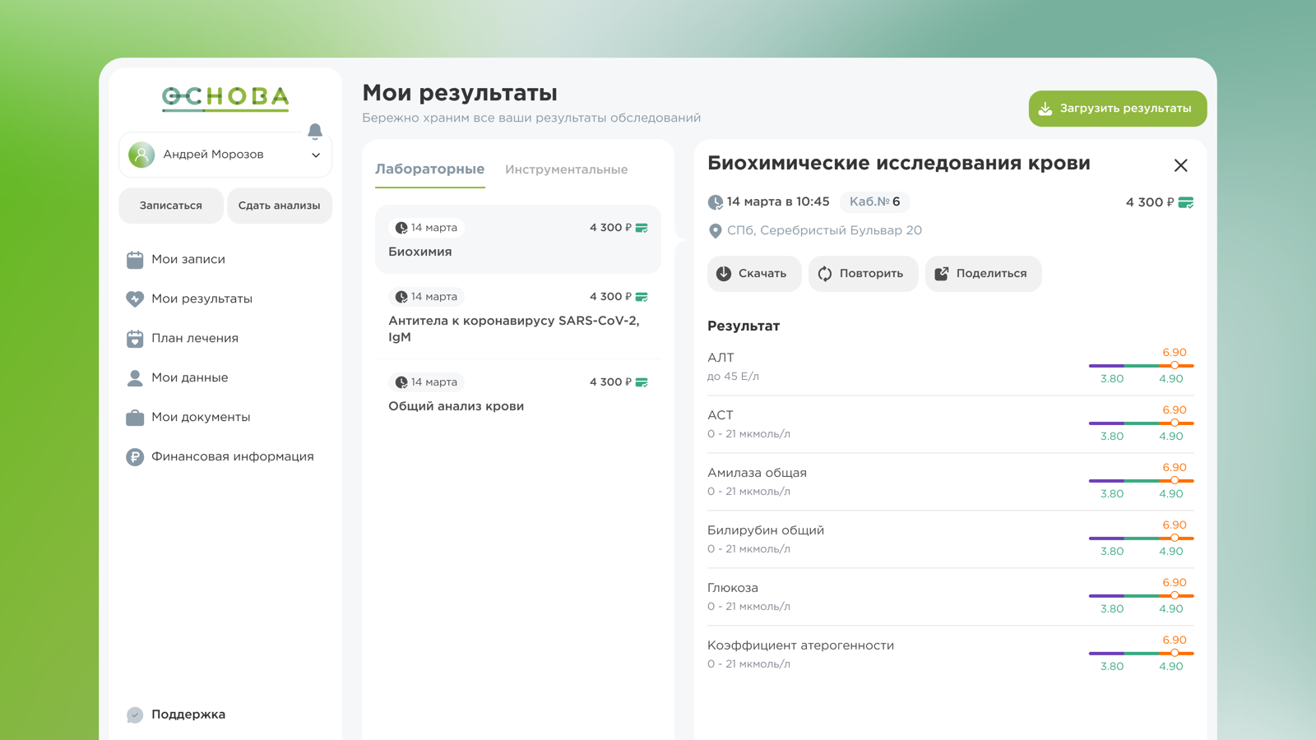Click the Мои результаты heart icon
This screenshot has height=740, width=1316.
pos(135,299)
